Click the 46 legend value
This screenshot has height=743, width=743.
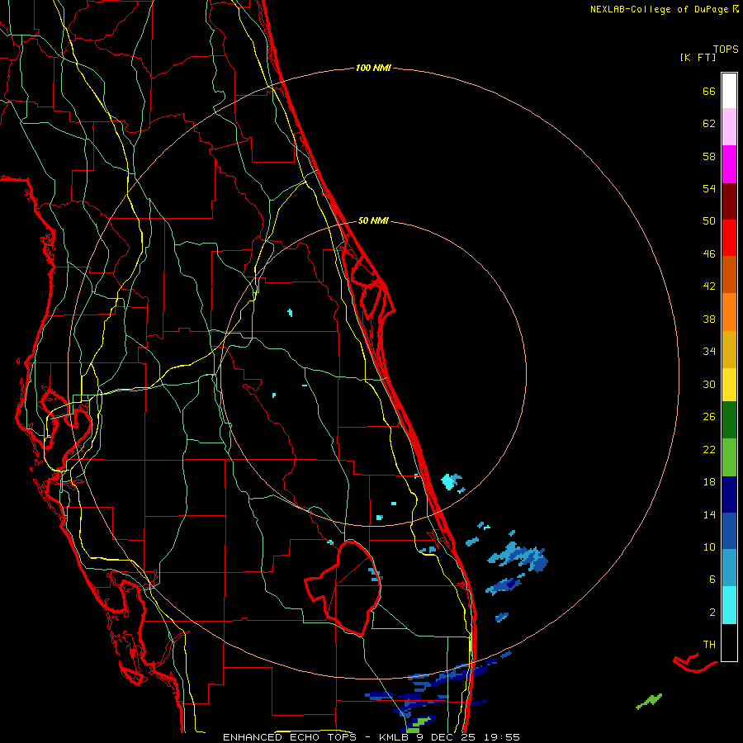tap(709, 253)
